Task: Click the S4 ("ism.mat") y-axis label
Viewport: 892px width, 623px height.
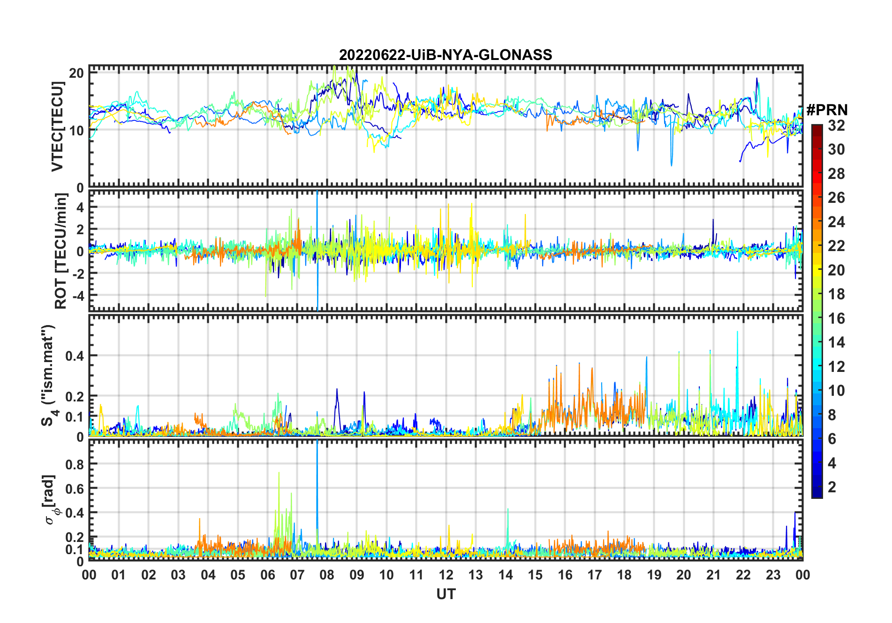Action: (x=48, y=376)
